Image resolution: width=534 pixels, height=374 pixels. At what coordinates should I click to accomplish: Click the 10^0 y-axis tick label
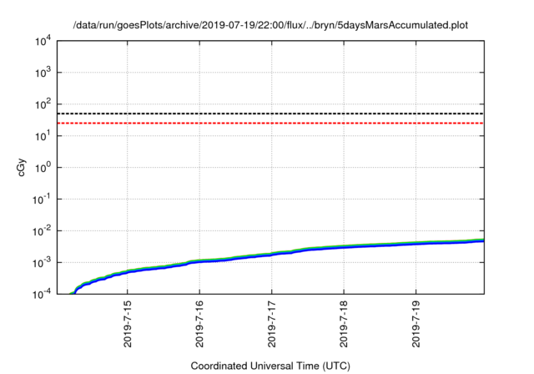click(x=43, y=168)
